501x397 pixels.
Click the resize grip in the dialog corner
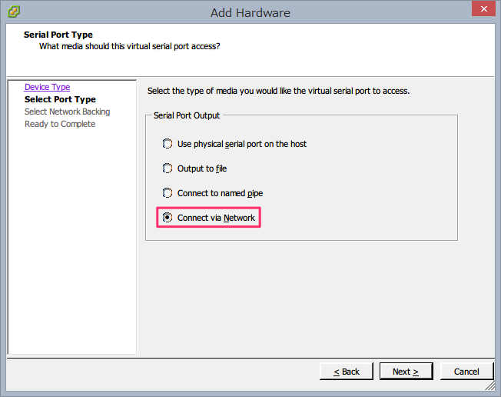click(x=489, y=385)
